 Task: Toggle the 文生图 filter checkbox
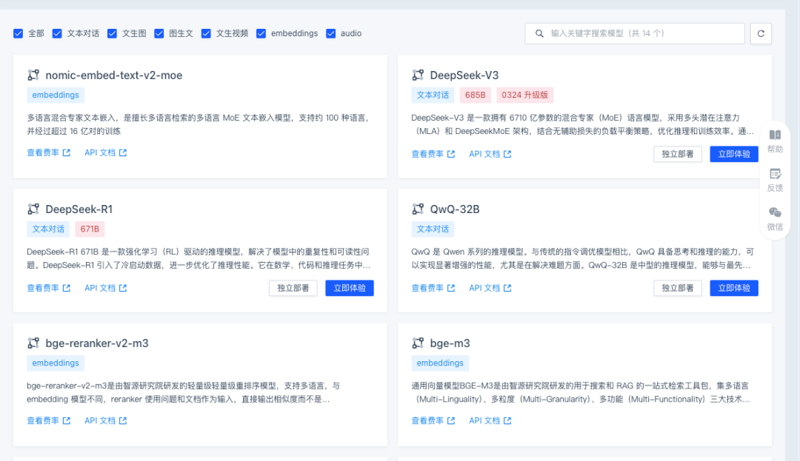coord(113,33)
